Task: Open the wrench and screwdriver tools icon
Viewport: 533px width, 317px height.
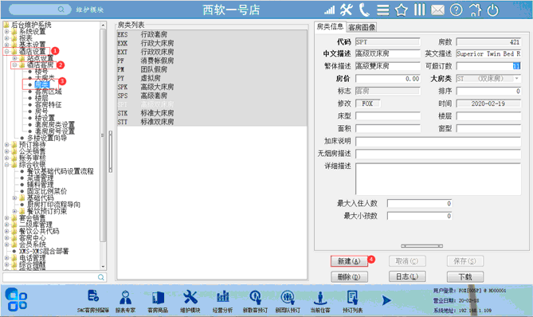Action: click(347, 10)
